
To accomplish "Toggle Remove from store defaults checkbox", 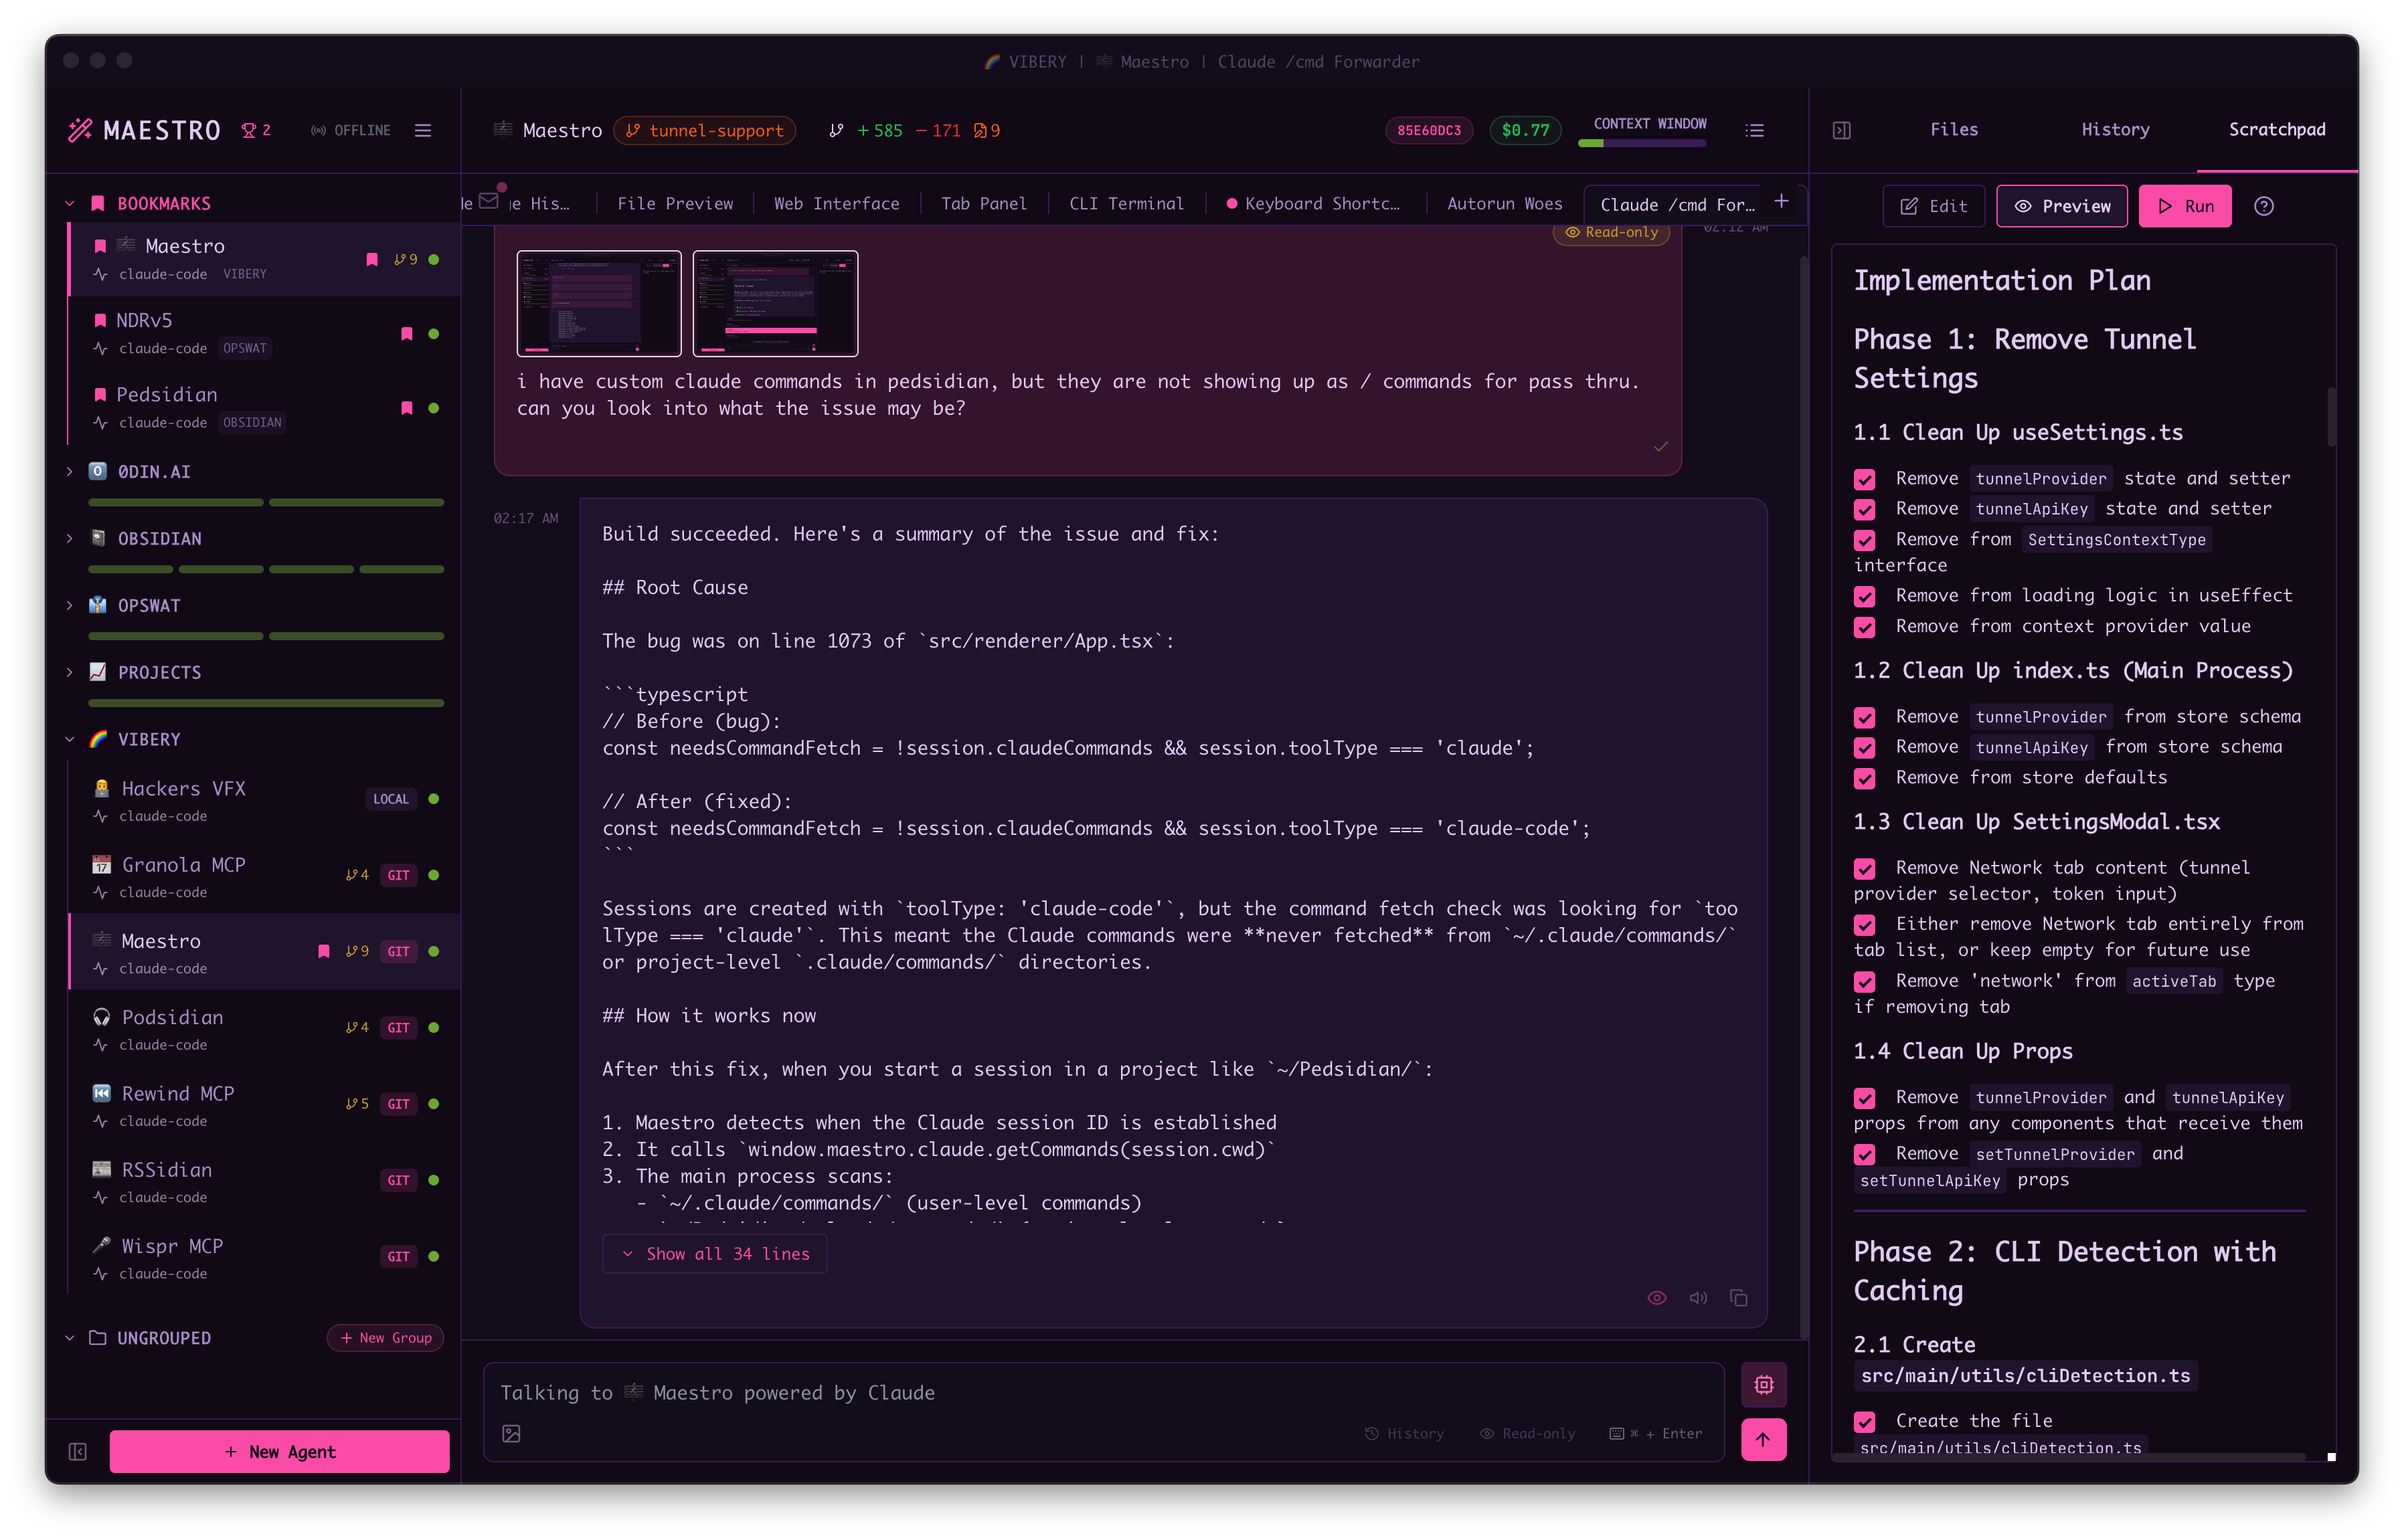I will point(1865,778).
